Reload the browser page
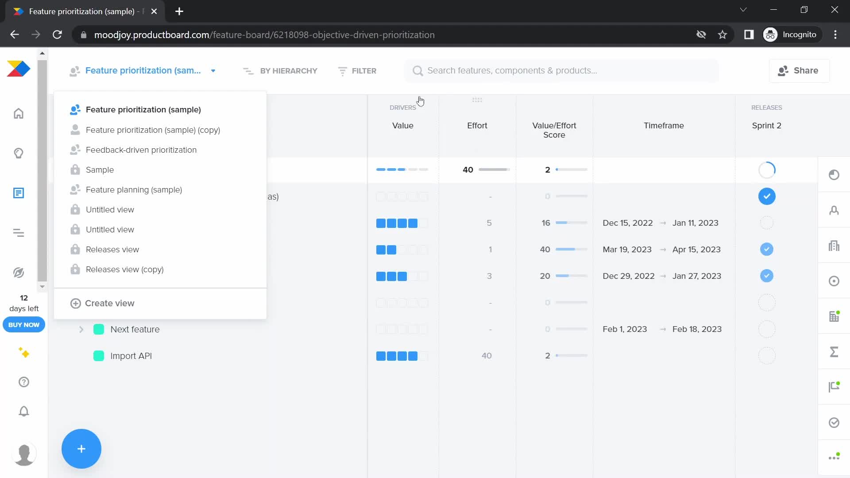The image size is (850, 478). 57,35
